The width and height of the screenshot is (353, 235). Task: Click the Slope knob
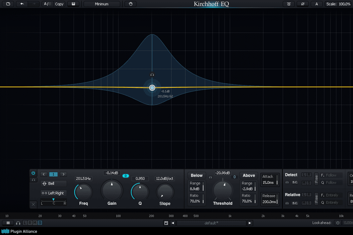pos(165,192)
